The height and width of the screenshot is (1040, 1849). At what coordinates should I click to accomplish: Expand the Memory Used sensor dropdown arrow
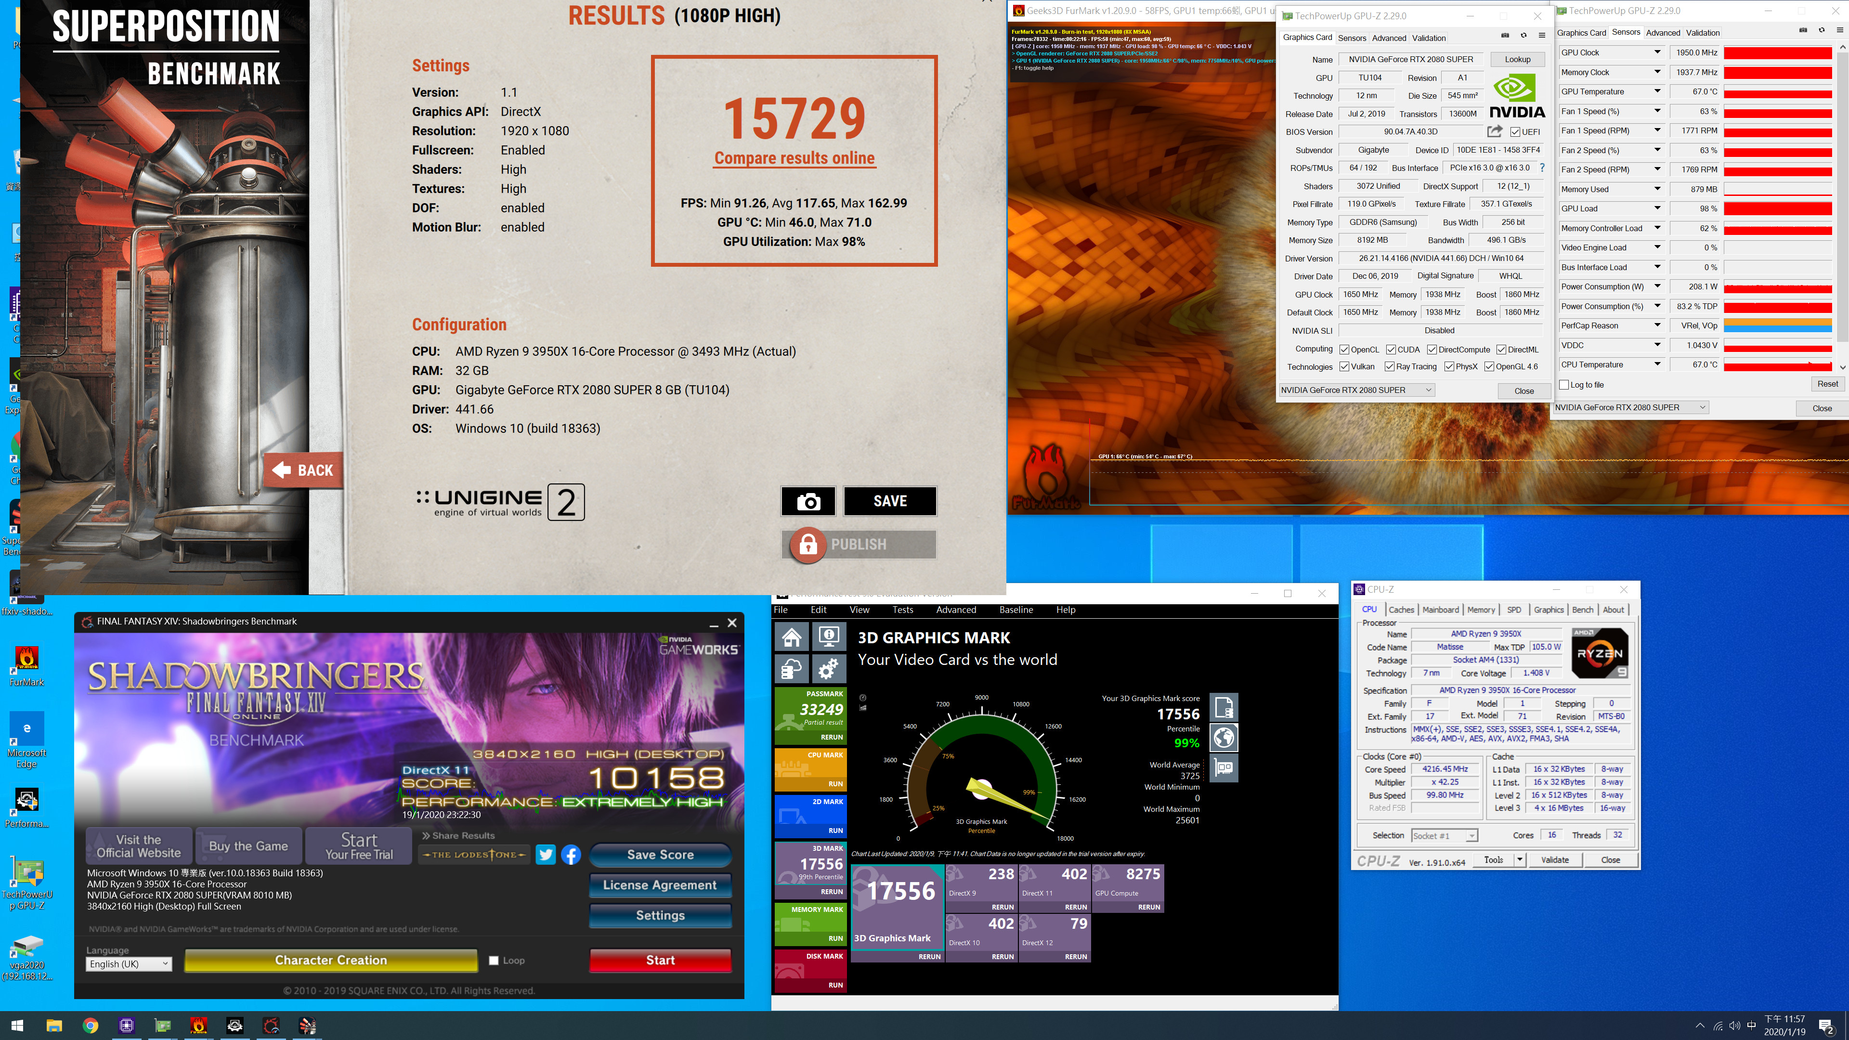point(1657,189)
